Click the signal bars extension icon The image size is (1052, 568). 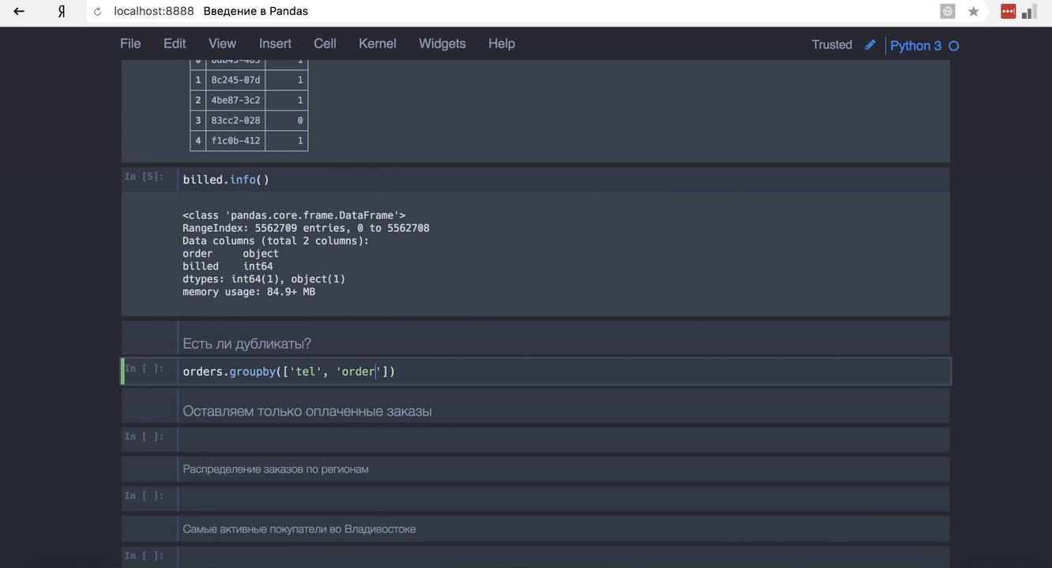tap(1029, 12)
